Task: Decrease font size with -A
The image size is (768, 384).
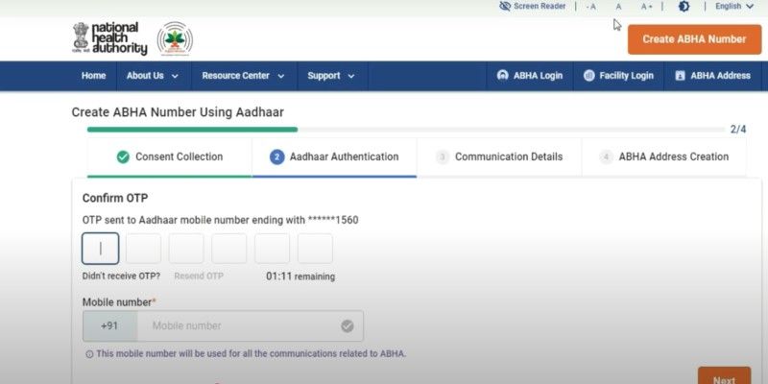Action: (x=591, y=7)
